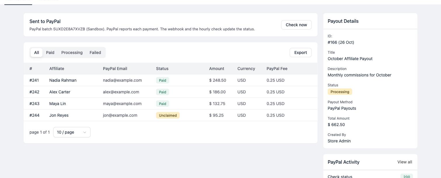Click the Amount column header
The width and height of the screenshot is (441, 178).
[217, 69]
